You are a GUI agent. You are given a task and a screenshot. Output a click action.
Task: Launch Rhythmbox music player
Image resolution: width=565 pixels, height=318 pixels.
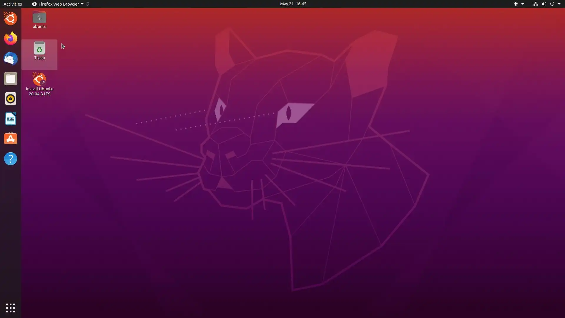click(11, 99)
